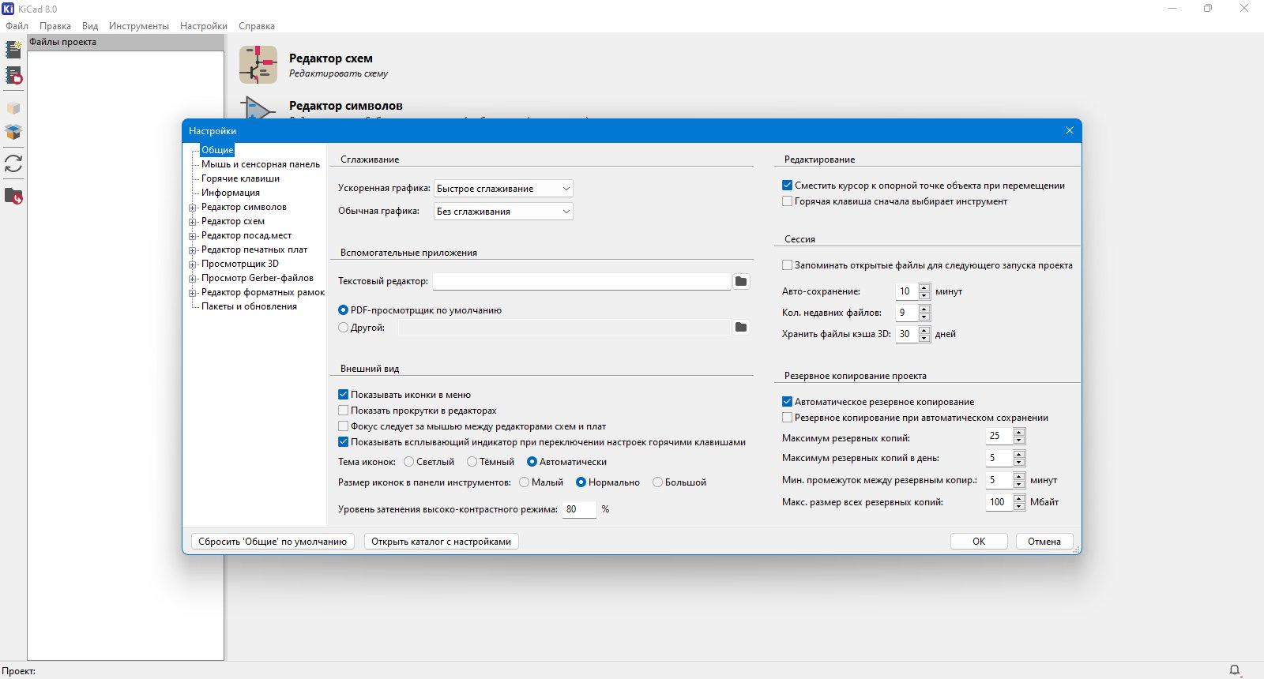Enable 'Резервное копирование при автоматическом сохранении'

[x=787, y=418]
